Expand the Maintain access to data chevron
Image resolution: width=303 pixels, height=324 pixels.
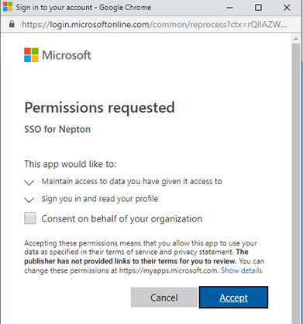point(29,183)
